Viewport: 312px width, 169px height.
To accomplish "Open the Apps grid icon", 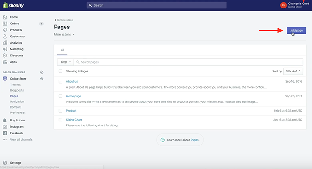I will coord(5,62).
